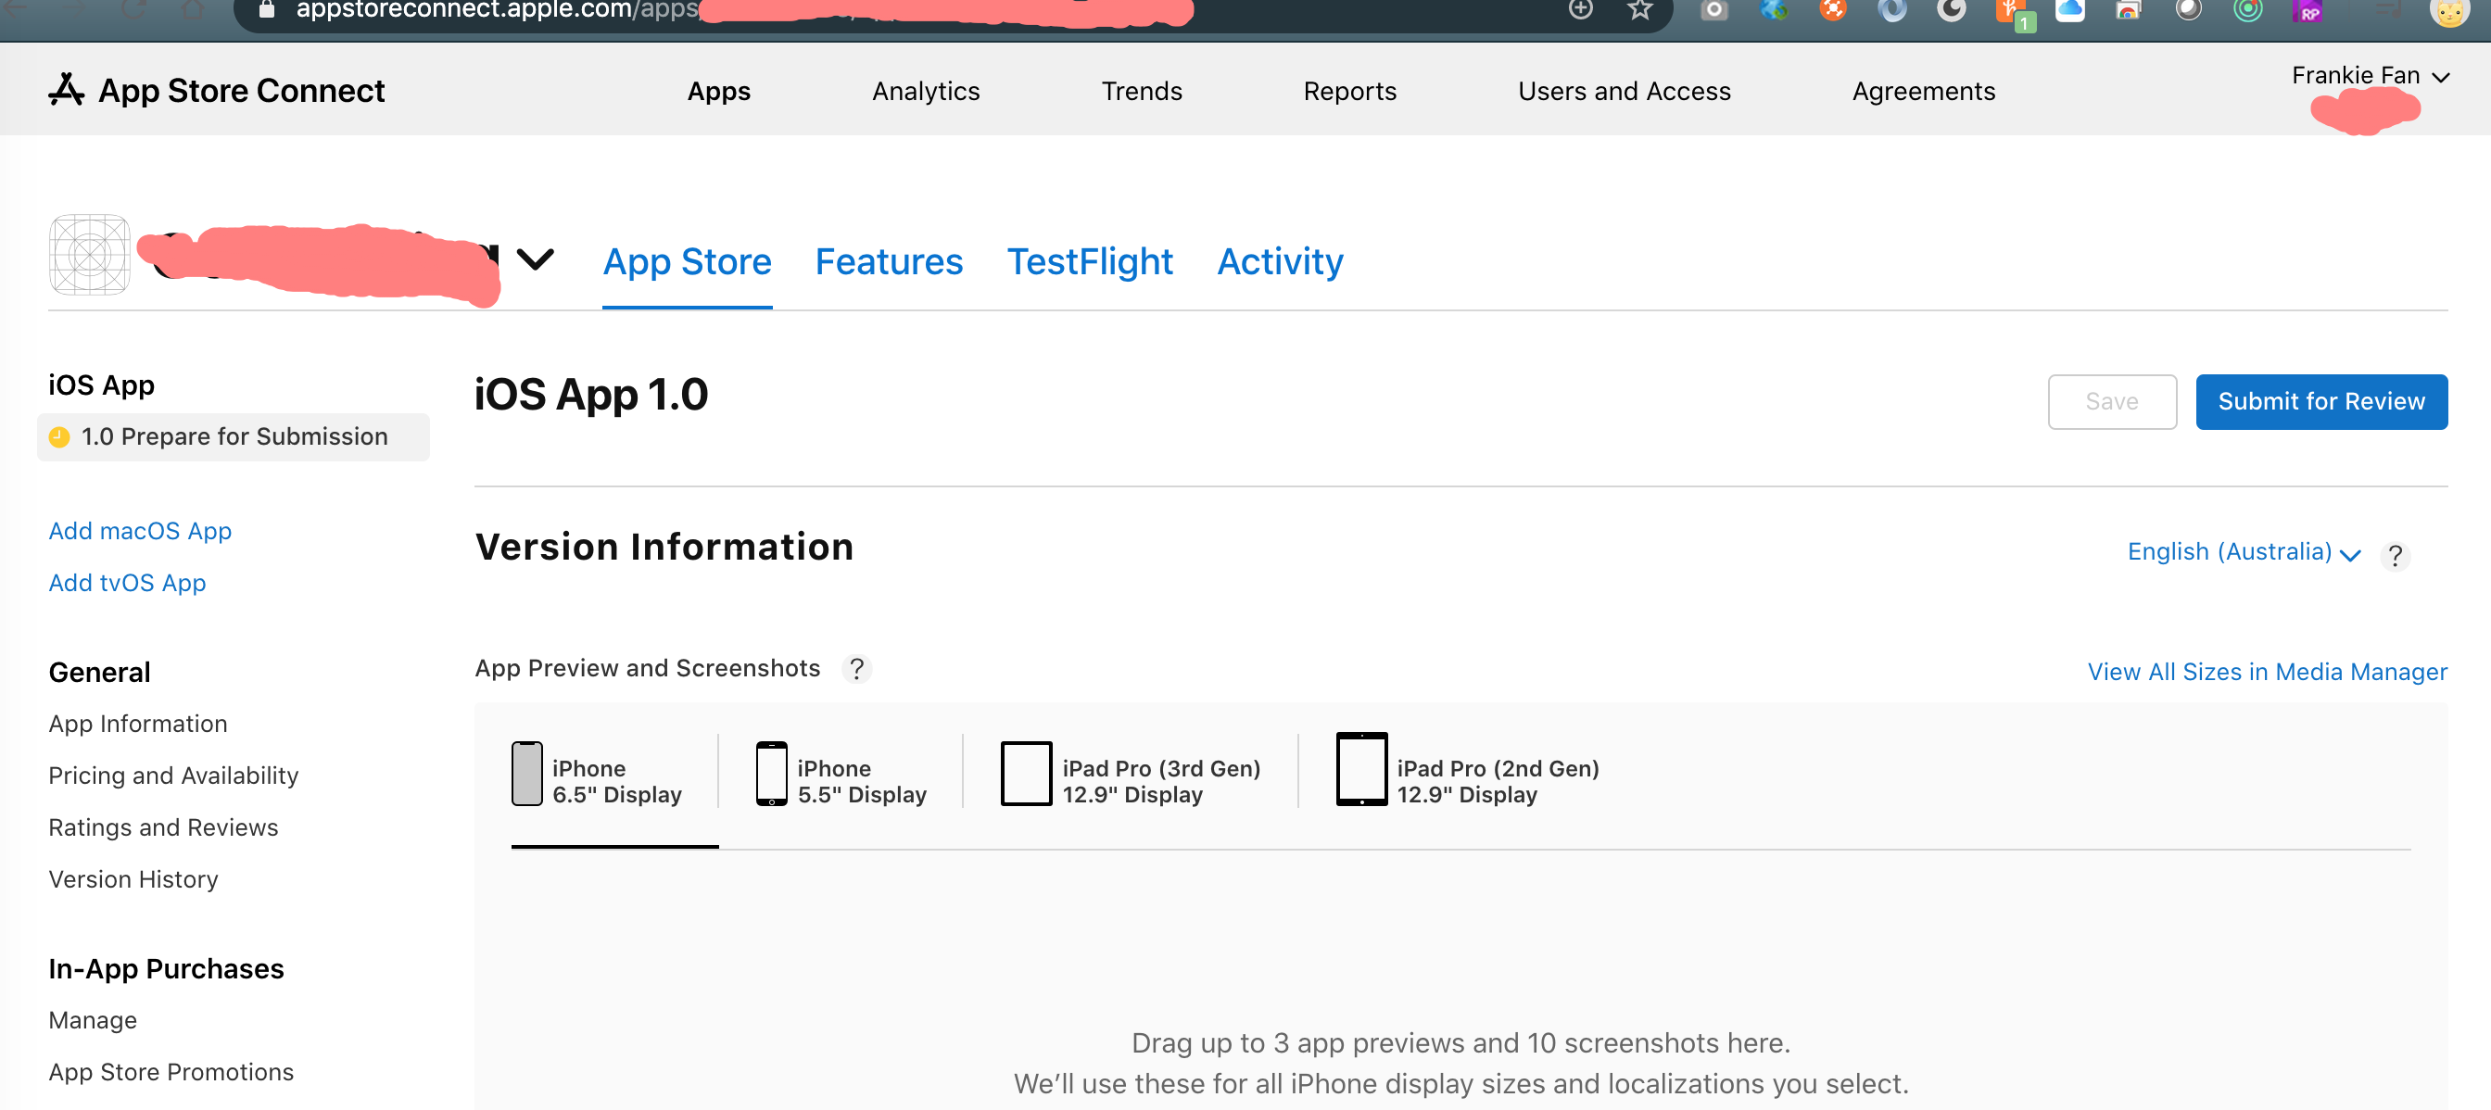The width and height of the screenshot is (2491, 1110).
Task: Click the Users and Access menu item
Action: 1624,91
